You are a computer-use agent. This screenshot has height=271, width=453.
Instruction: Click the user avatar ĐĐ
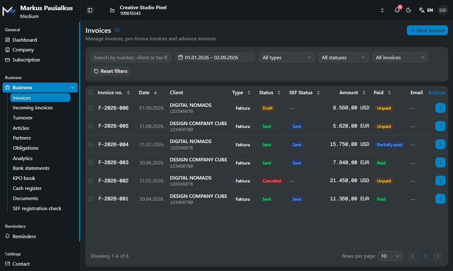coord(442,10)
